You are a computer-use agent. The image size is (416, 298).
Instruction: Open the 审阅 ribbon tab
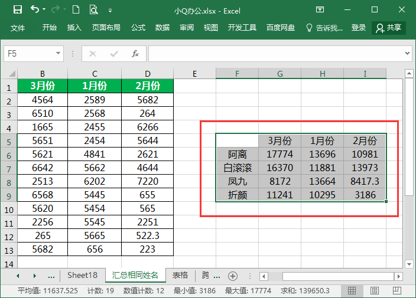[x=187, y=28]
